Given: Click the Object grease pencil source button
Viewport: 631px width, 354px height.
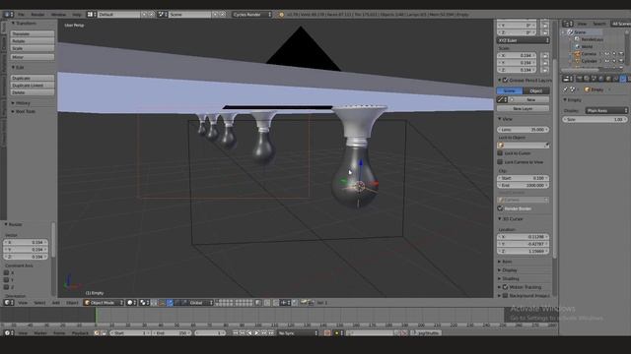Looking at the screenshot, I should tap(536, 90).
